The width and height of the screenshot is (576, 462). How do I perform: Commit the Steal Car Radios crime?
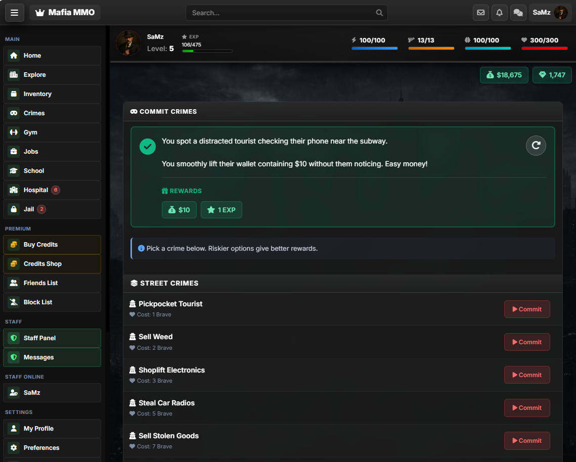(x=526, y=408)
